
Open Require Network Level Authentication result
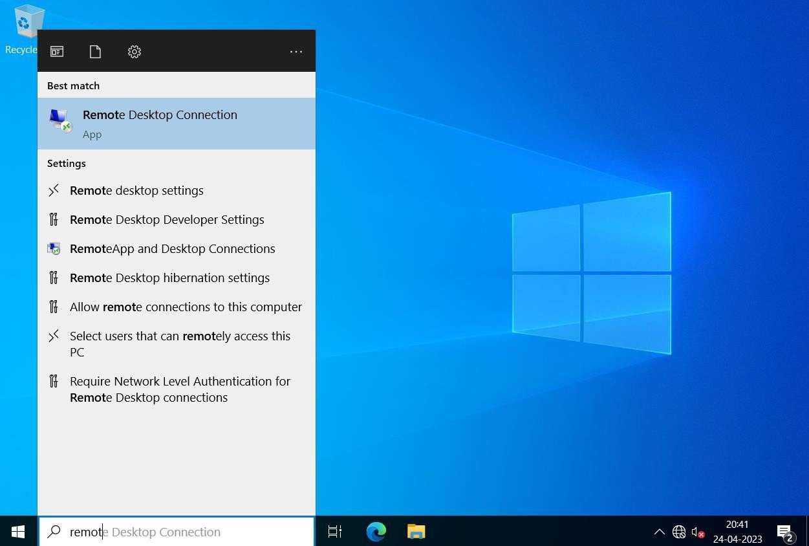click(x=177, y=389)
